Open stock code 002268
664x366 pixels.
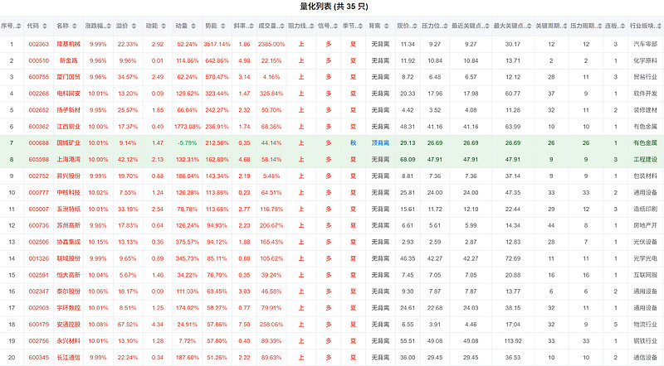pyautogui.click(x=38, y=94)
